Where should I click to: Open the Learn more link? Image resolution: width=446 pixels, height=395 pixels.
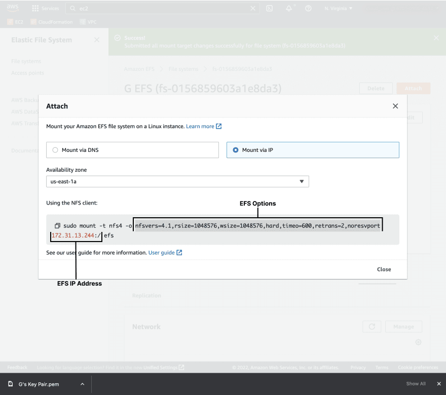(200, 126)
